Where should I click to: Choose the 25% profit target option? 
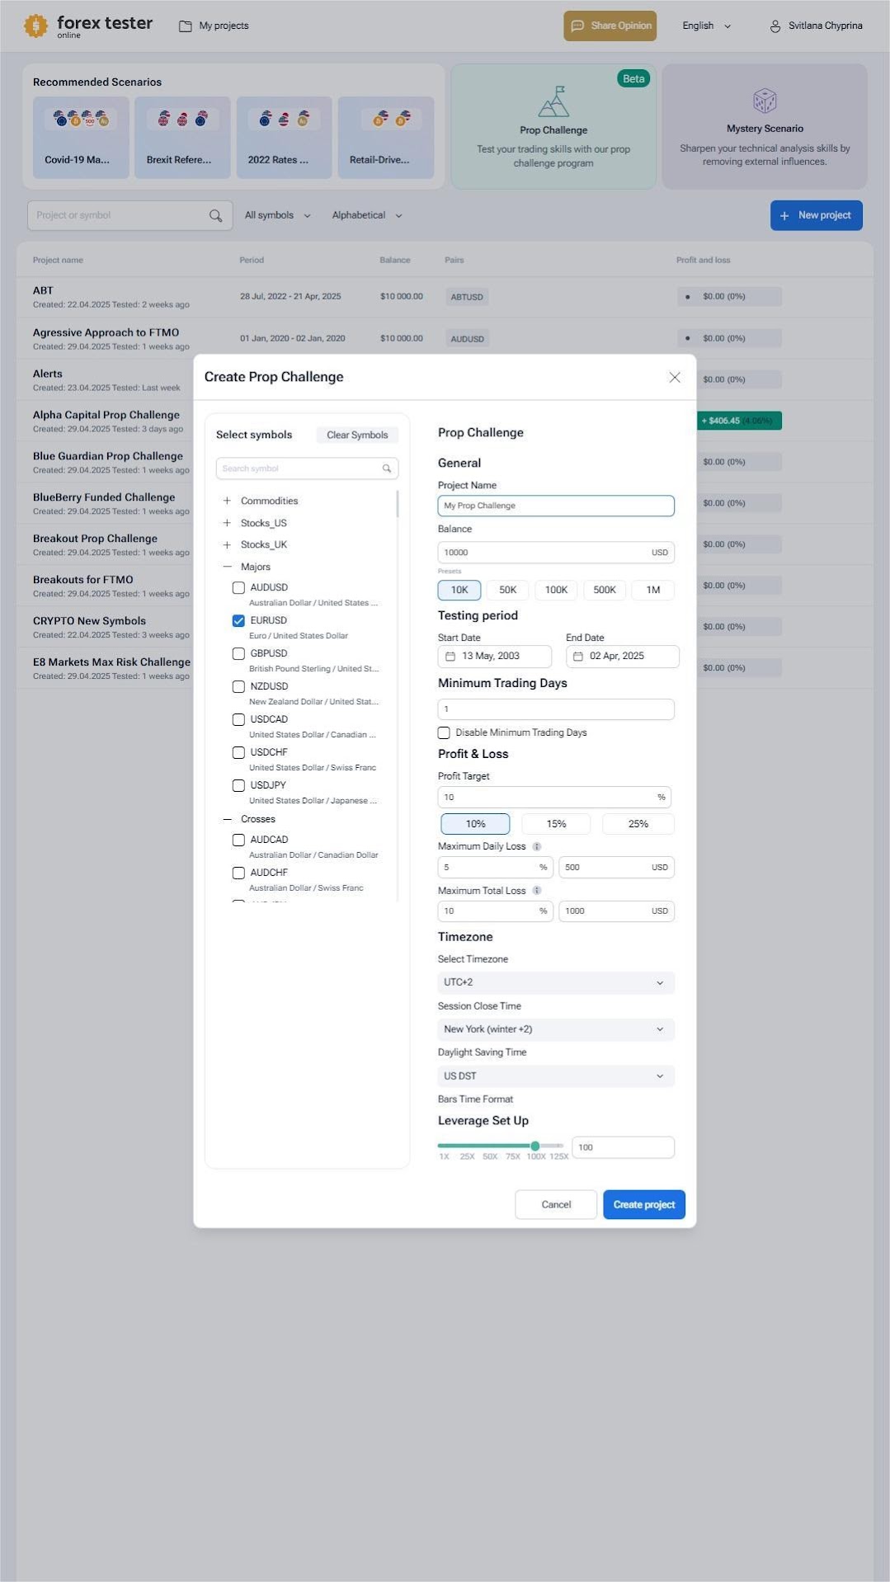coord(638,824)
